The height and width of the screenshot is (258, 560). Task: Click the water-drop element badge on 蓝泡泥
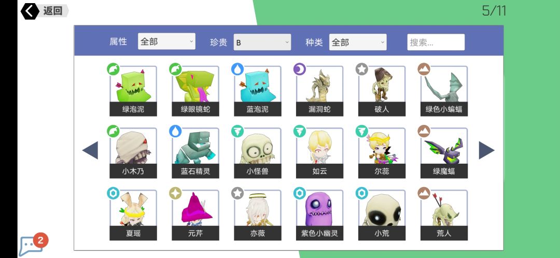(x=237, y=69)
